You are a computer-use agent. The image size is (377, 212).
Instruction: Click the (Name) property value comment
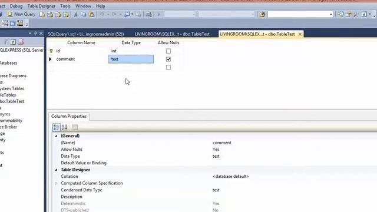point(221,143)
